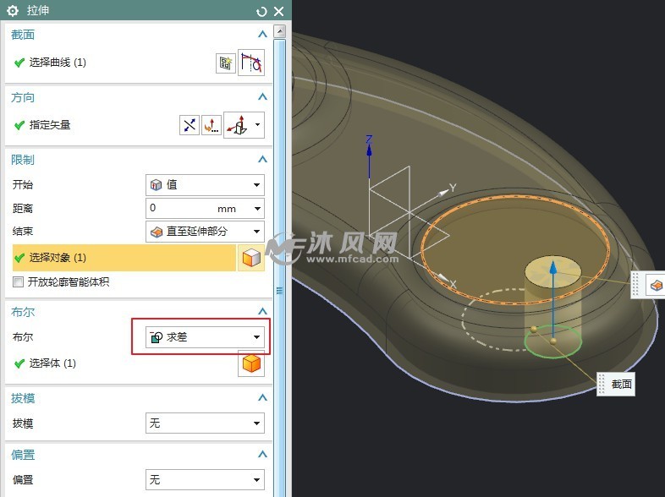Reverse direction using the arrows icon

point(190,125)
